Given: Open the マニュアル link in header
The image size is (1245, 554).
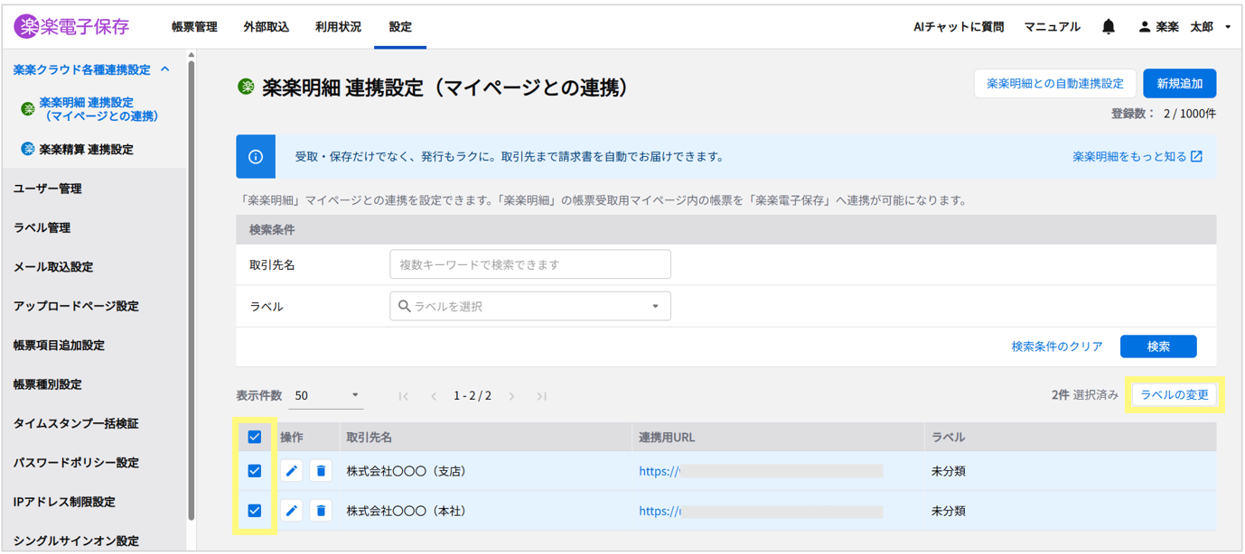Looking at the screenshot, I should [x=1052, y=27].
